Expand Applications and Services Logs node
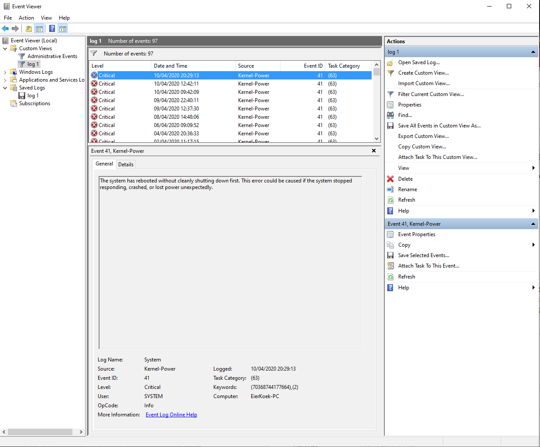Screen dimensions: 540x447 (5, 80)
